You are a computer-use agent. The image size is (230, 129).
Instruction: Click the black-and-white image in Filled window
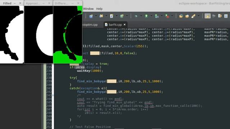(x=12, y=34)
